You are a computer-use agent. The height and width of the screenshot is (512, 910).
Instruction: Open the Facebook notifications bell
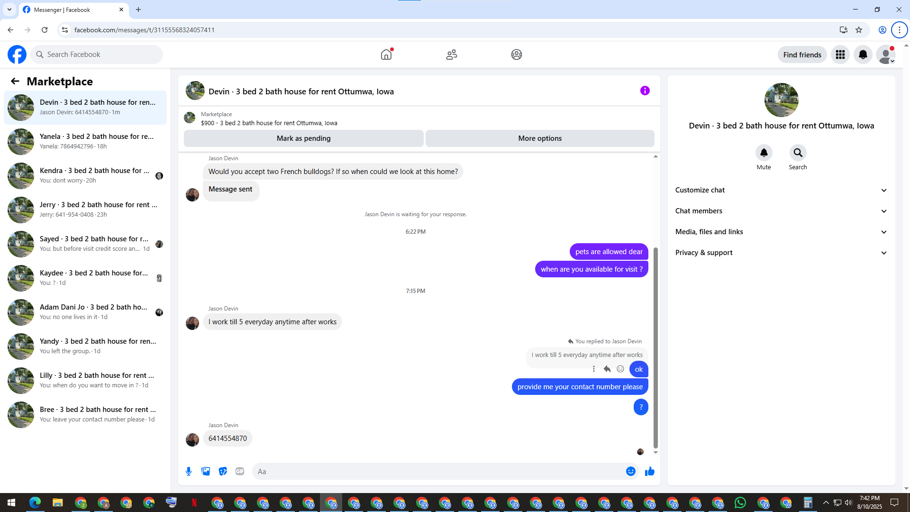coord(863,55)
